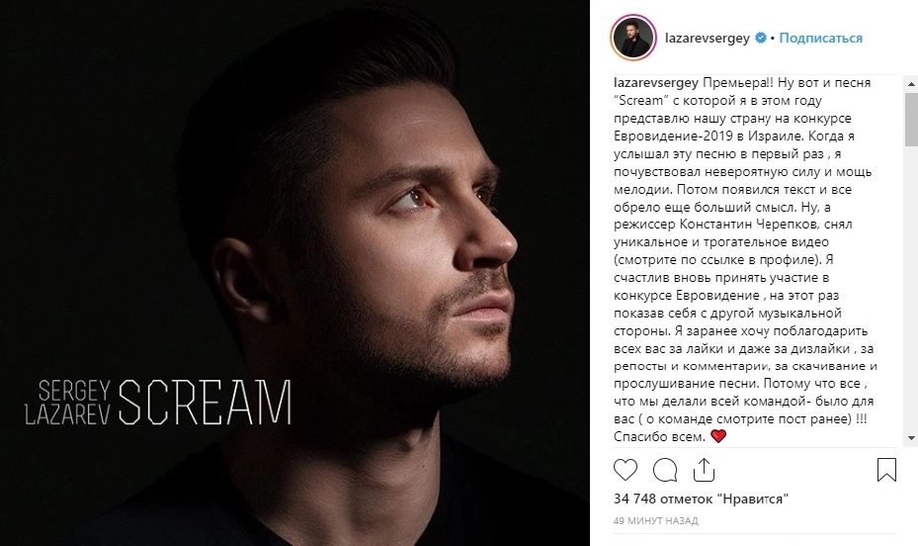Open lazarevsergey username in the post header
Image resolution: width=918 pixels, height=546 pixels.
point(708,38)
